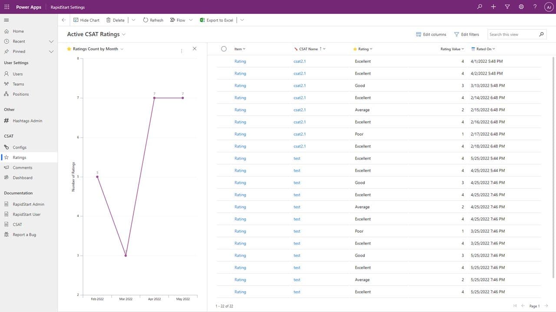This screenshot has height=312, width=556.
Task: Open the Active CSAT Ratings view dropdown
Action: pos(124,34)
